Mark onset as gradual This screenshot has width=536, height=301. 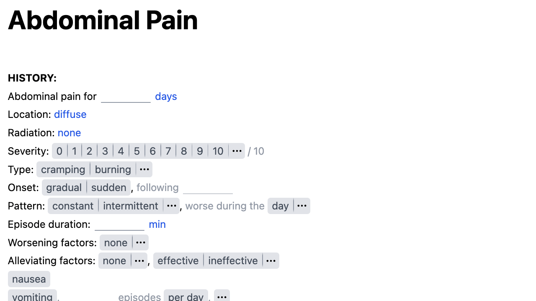pos(64,187)
